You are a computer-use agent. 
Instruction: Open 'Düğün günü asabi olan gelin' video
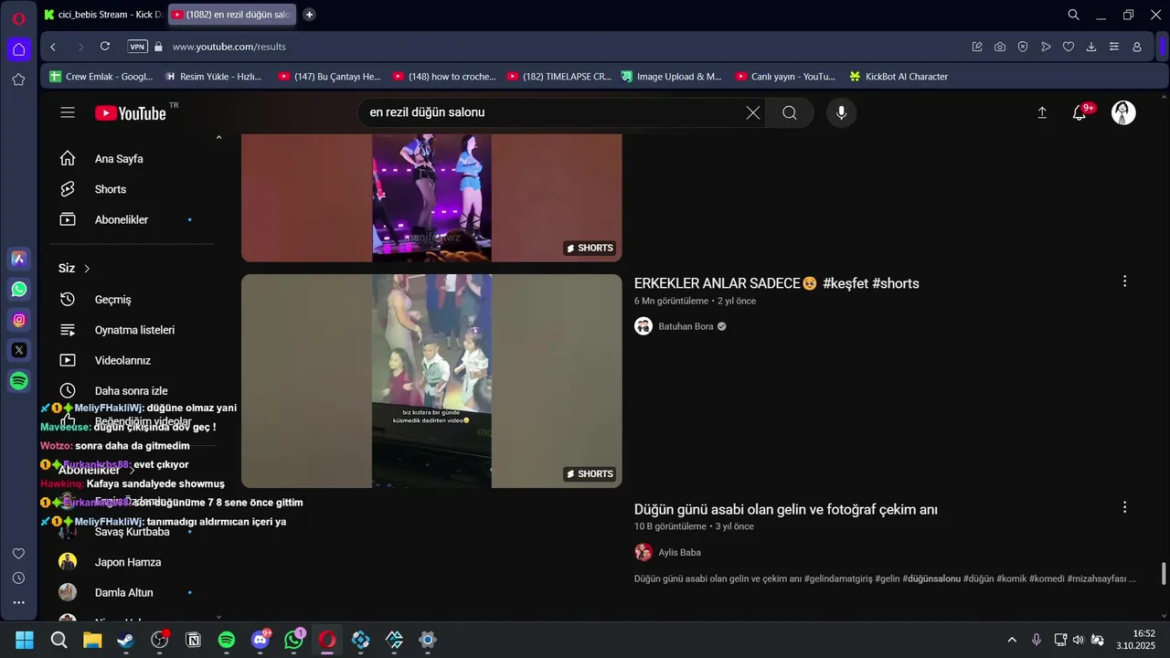coord(786,509)
